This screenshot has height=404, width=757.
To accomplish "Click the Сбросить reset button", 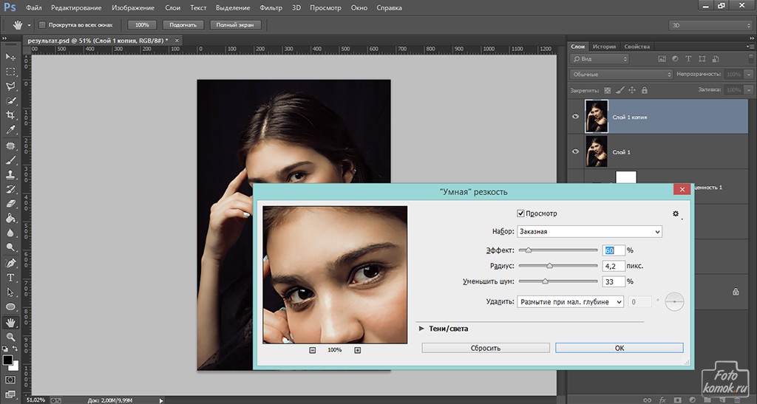I will coord(485,348).
